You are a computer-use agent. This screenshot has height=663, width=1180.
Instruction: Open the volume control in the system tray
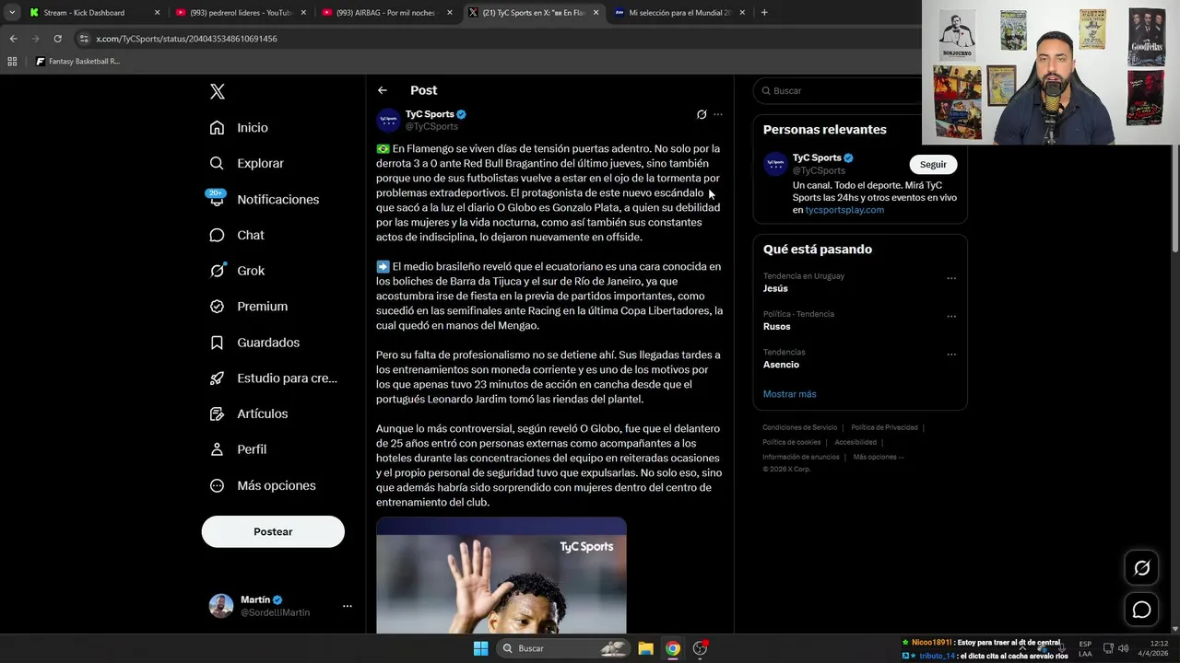coord(1123,648)
